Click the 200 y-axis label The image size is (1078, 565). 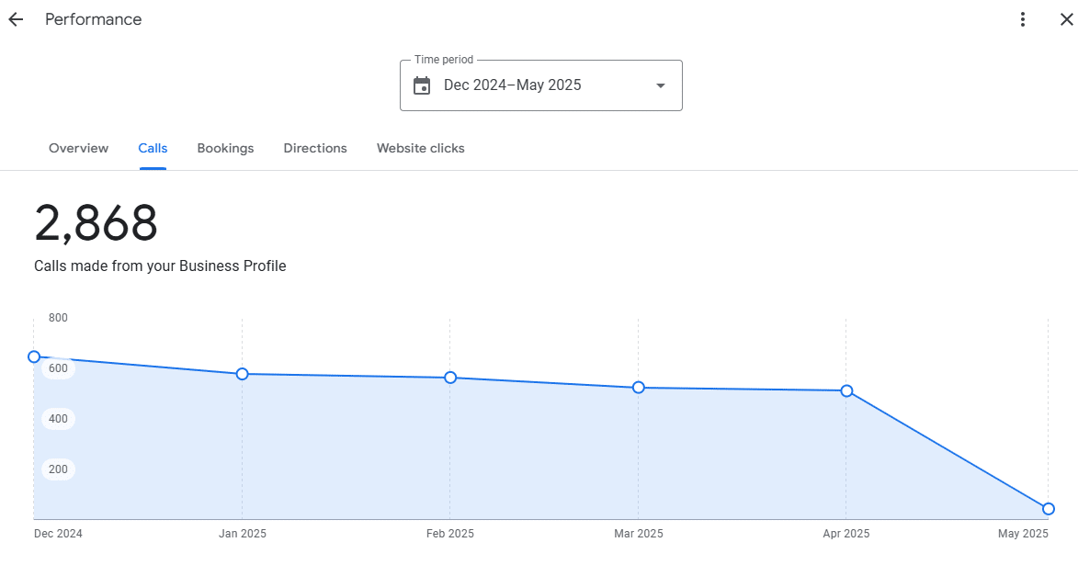coord(59,469)
